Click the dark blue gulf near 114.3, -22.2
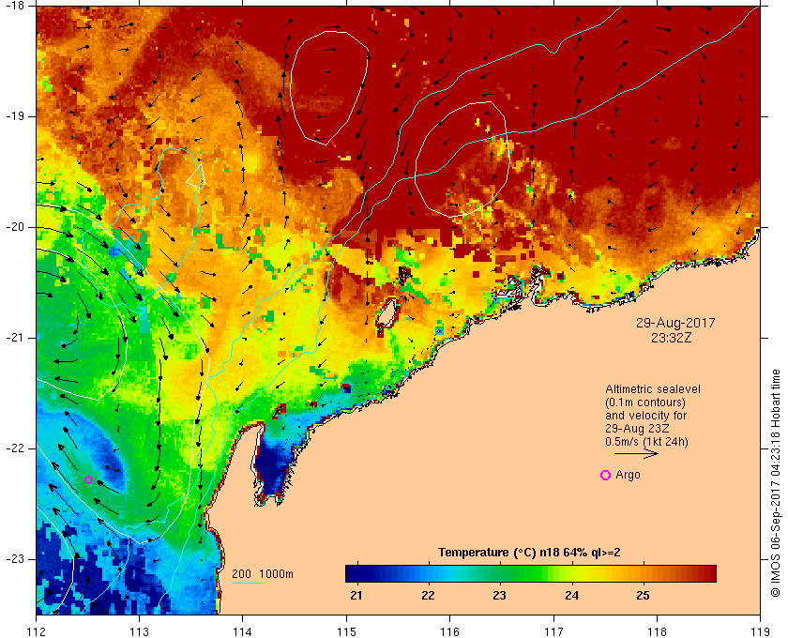The height and width of the screenshot is (638, 788). (271, 465)
